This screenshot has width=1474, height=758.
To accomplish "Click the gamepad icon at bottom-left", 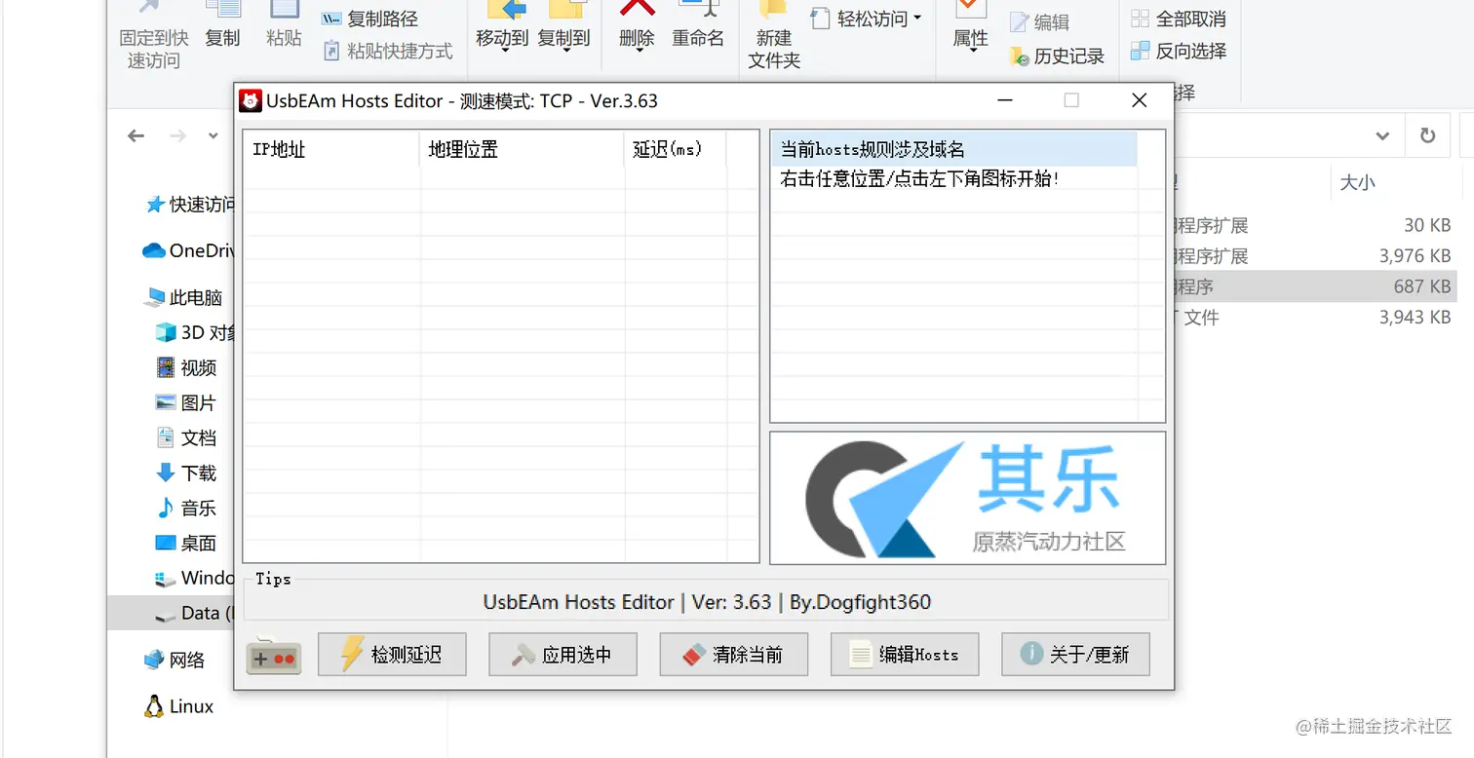I will (x=273, y=656).
